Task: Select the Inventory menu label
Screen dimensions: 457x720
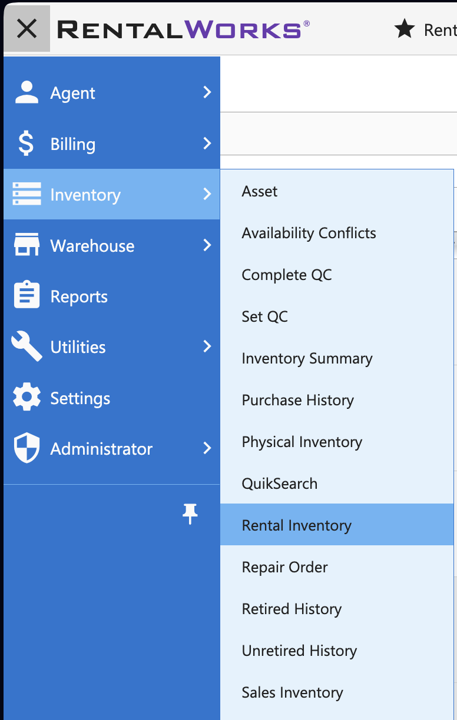Action: (85, 195)
